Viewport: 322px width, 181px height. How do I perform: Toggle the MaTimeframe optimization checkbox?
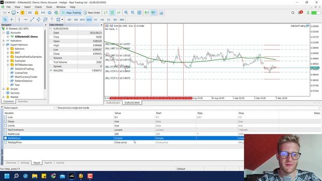pyautogui.click(x=6, y=130)
